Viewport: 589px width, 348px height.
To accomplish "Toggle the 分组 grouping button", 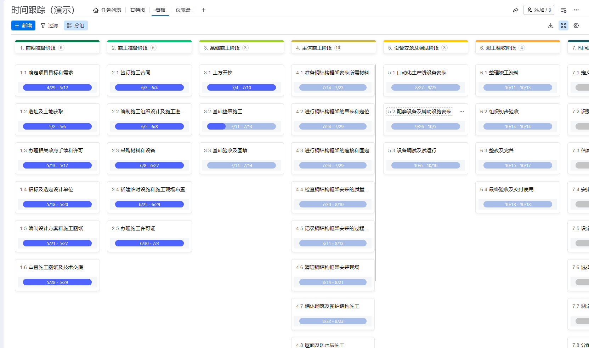I will click(76, 25).
